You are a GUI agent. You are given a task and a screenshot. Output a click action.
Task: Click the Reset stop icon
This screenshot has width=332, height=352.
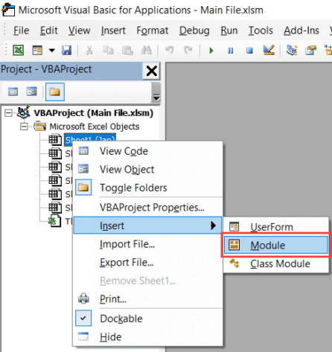pyautogui.click(x=249, y=51)
